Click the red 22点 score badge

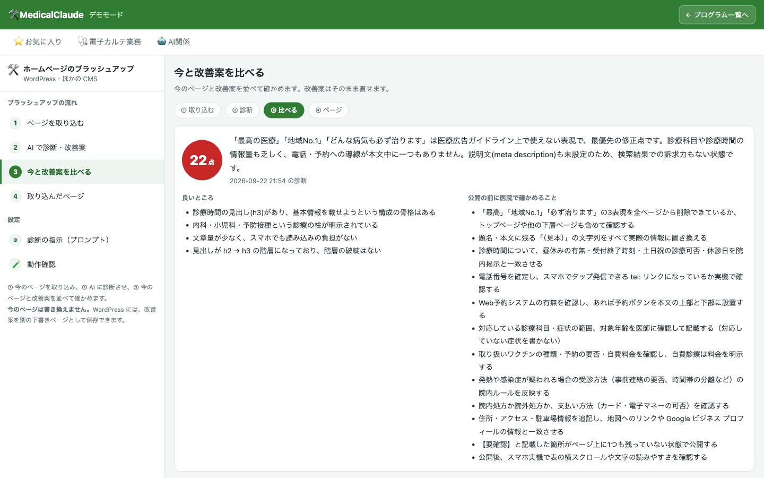202,160
